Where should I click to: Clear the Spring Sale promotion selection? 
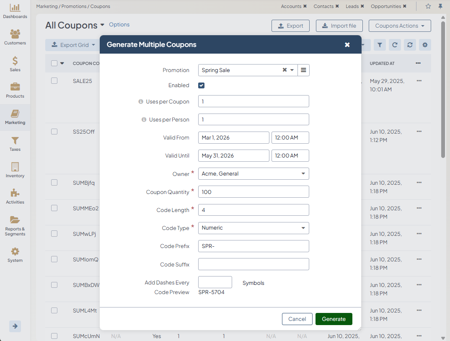(x=284, y=70)
